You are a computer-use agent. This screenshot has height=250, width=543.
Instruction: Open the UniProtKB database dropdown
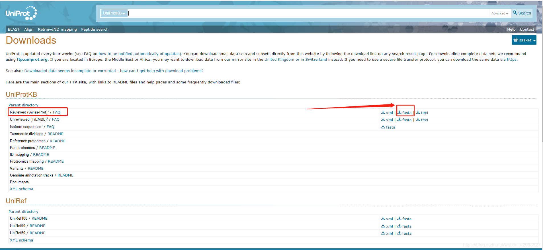114,13
